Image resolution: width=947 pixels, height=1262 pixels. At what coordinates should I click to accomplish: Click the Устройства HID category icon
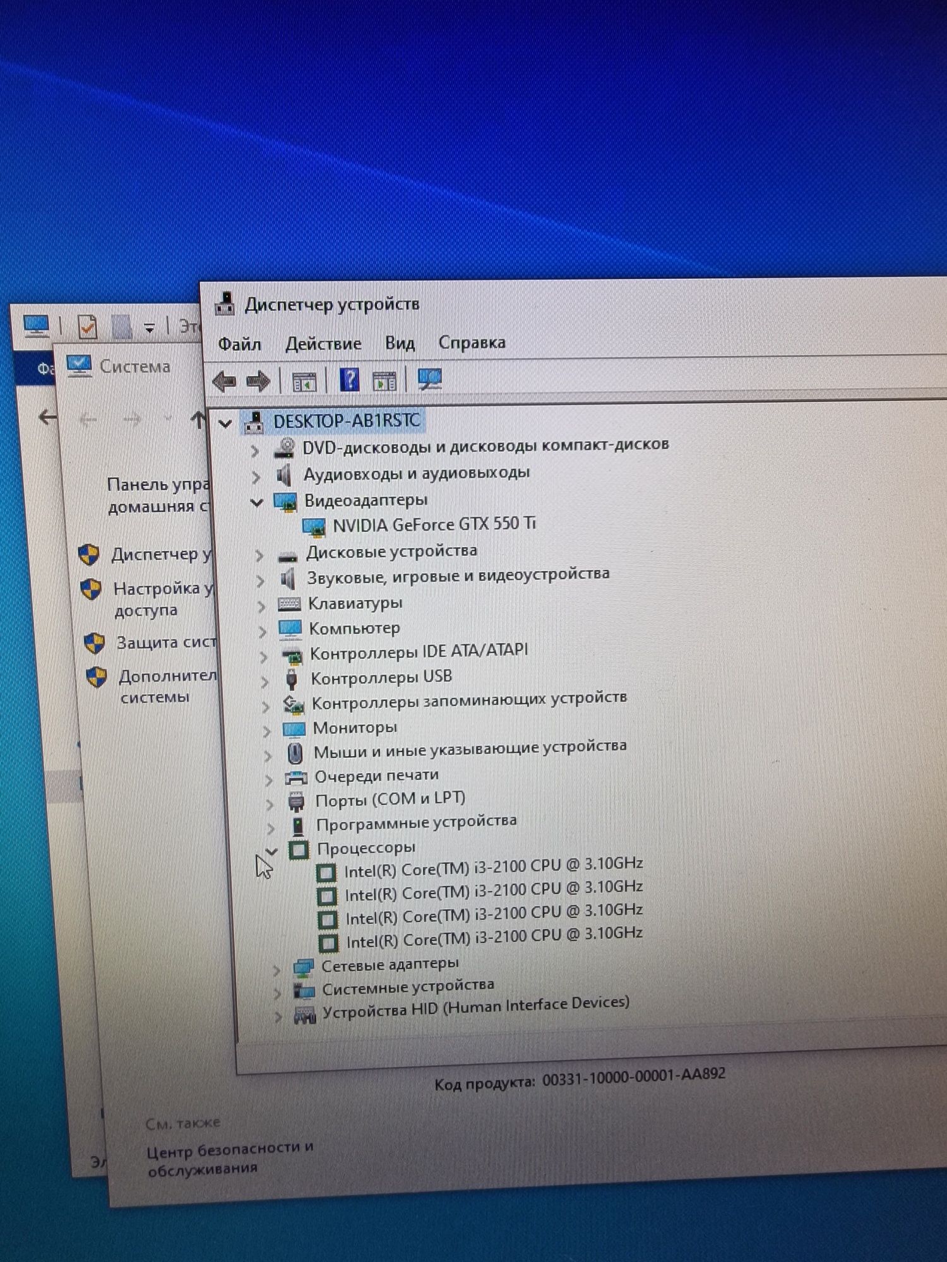tap(305, 1015)
